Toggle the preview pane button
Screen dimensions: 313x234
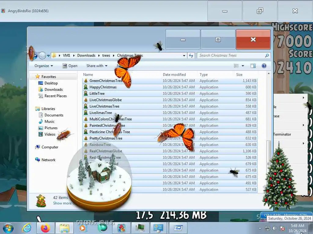(253, 66)
